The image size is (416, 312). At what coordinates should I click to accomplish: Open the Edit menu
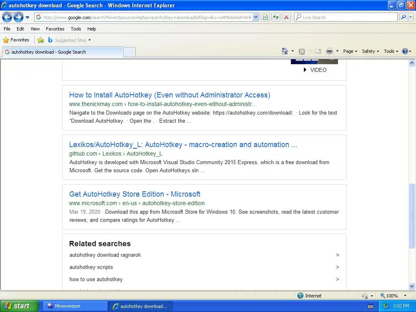(x=20, y=29)
